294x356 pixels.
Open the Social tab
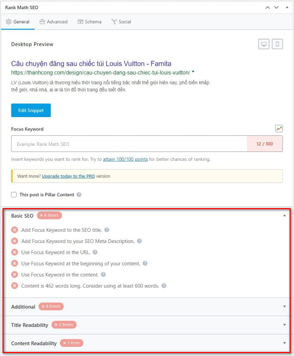pyautogui.click(x=121, y=22)
